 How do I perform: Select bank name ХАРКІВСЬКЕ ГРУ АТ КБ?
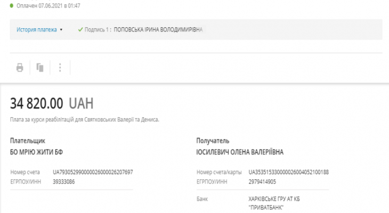click(274, 199)
